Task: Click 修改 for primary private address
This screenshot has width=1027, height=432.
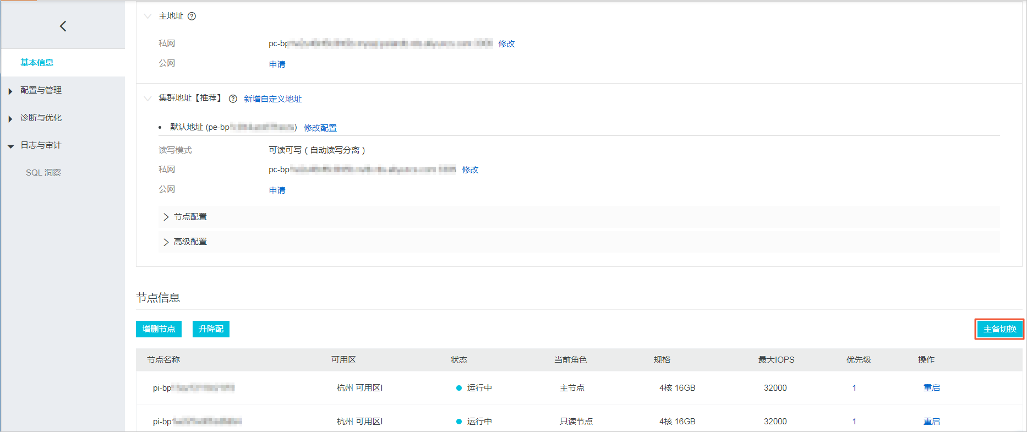Action: point(506,44)
